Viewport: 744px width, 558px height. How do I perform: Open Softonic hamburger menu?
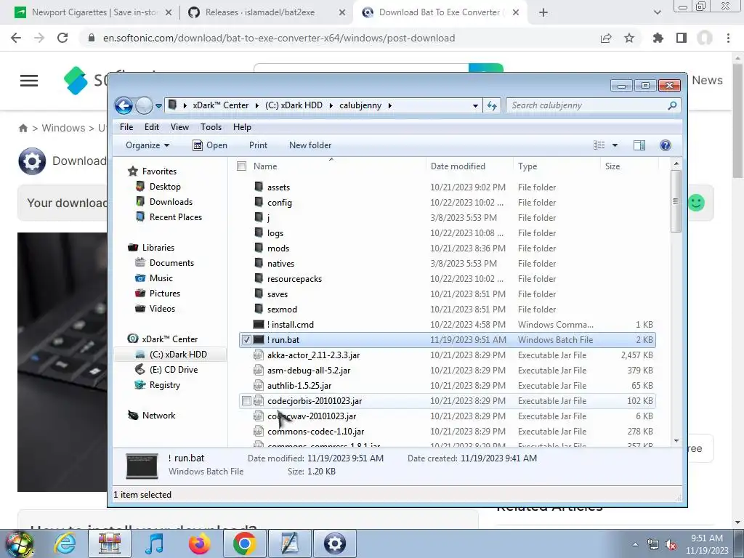pyautogui.click(x=29, y=81)
